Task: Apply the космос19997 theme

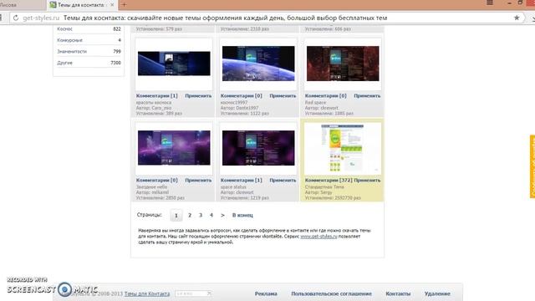Action: [283, 96]
